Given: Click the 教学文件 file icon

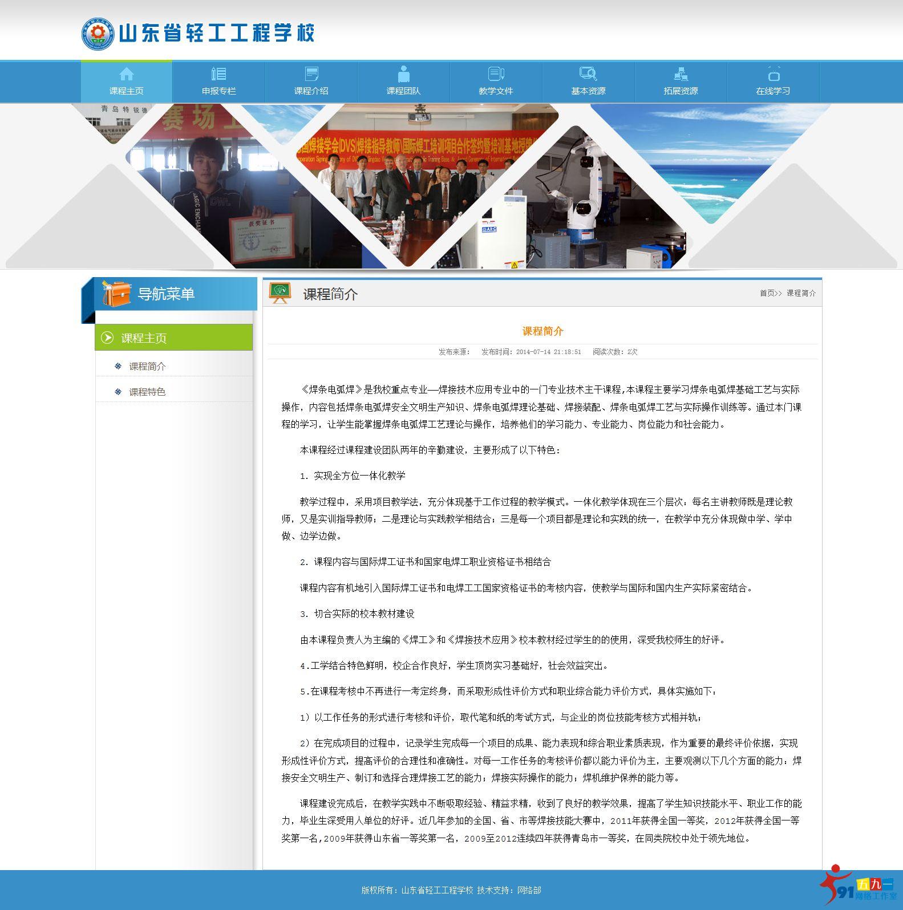Looking at the screenshot, I should 496,74.
